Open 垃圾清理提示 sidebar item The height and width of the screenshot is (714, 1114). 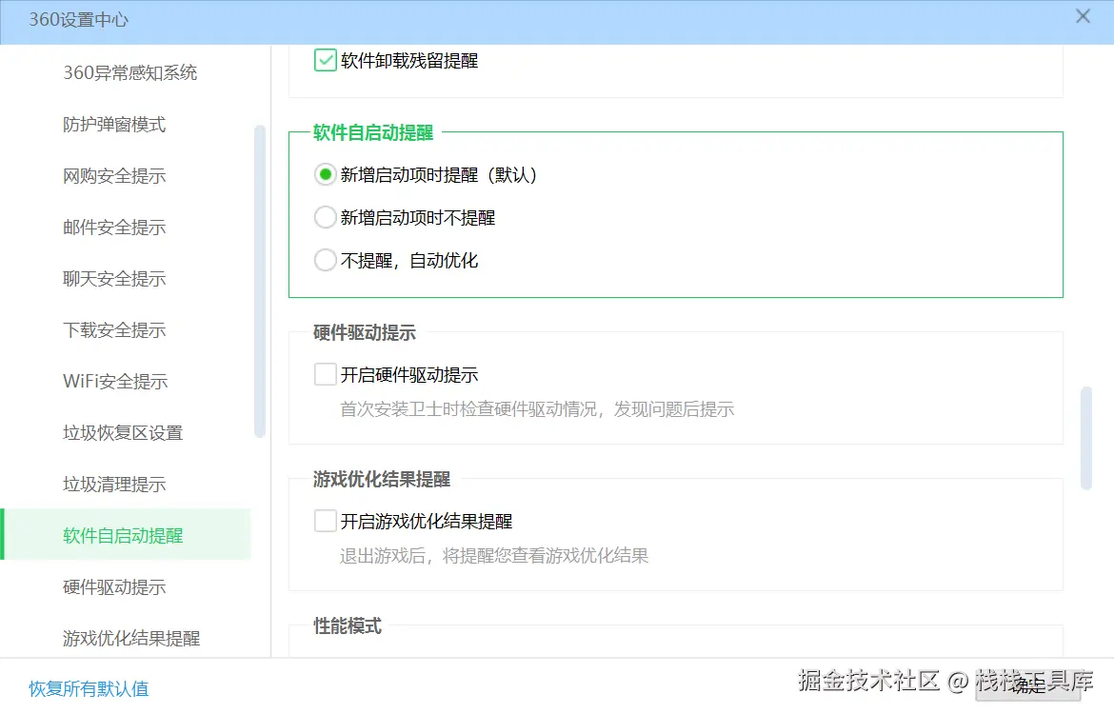[x=114, y=485]
